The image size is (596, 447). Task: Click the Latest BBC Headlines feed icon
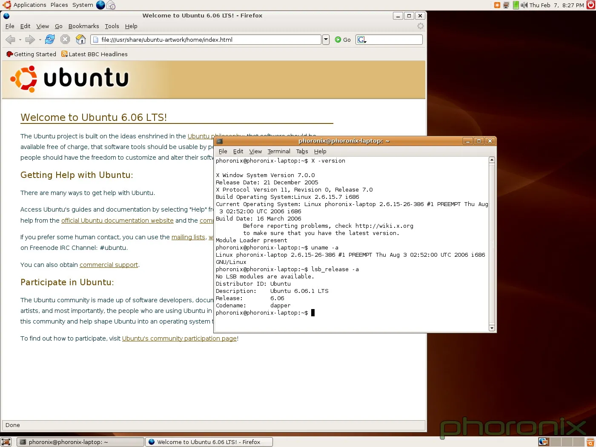pos(64,54)
